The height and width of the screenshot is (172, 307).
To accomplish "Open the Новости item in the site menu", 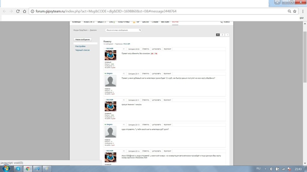I will tap(89, 22).
